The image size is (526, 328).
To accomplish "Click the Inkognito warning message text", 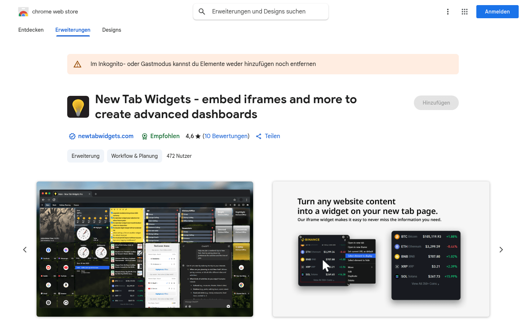I will pyautogui.click(x=203, y=64).
